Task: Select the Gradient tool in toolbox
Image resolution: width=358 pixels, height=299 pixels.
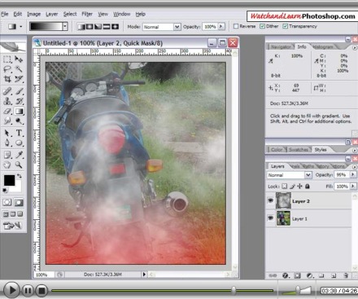Action: tap(19, 111)
